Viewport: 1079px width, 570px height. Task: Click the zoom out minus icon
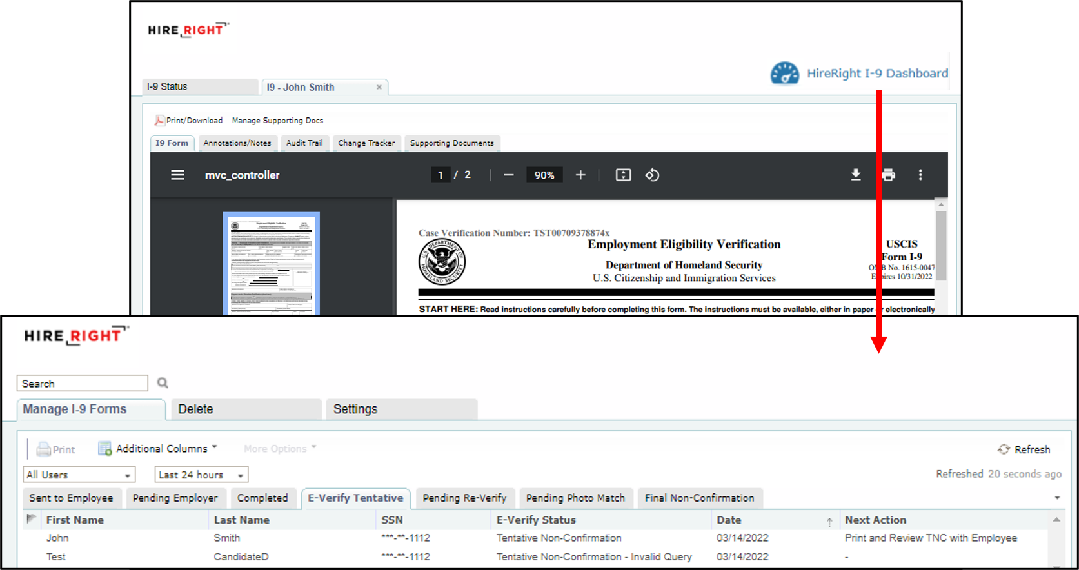[509, 175]
